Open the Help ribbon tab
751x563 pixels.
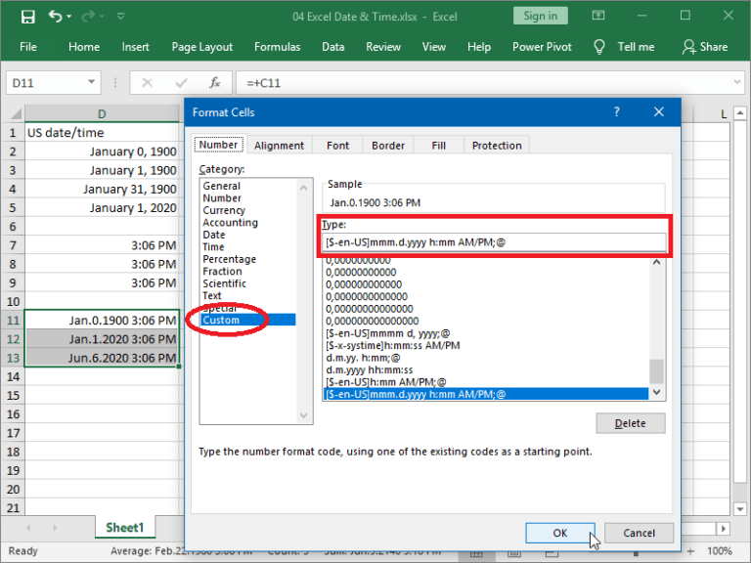click(x=479, y=47)
